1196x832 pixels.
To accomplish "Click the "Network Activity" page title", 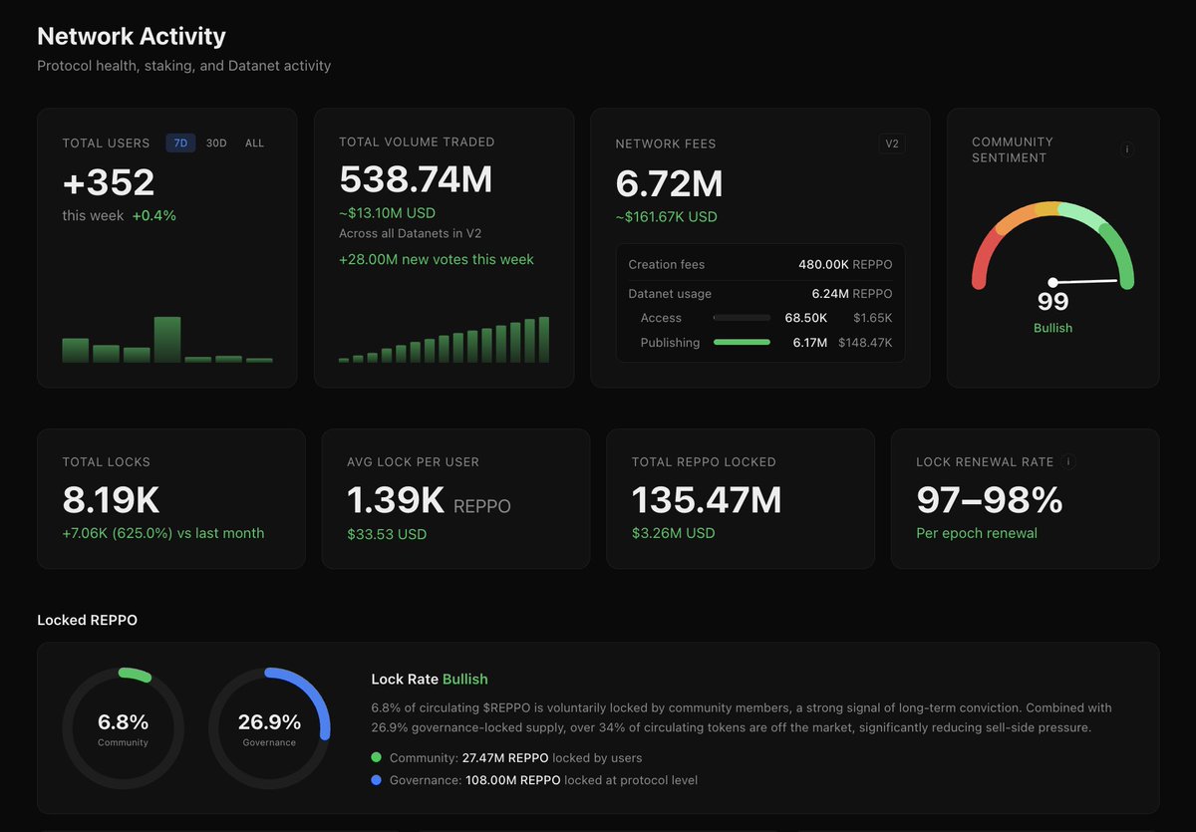I will tap(132, 36).
